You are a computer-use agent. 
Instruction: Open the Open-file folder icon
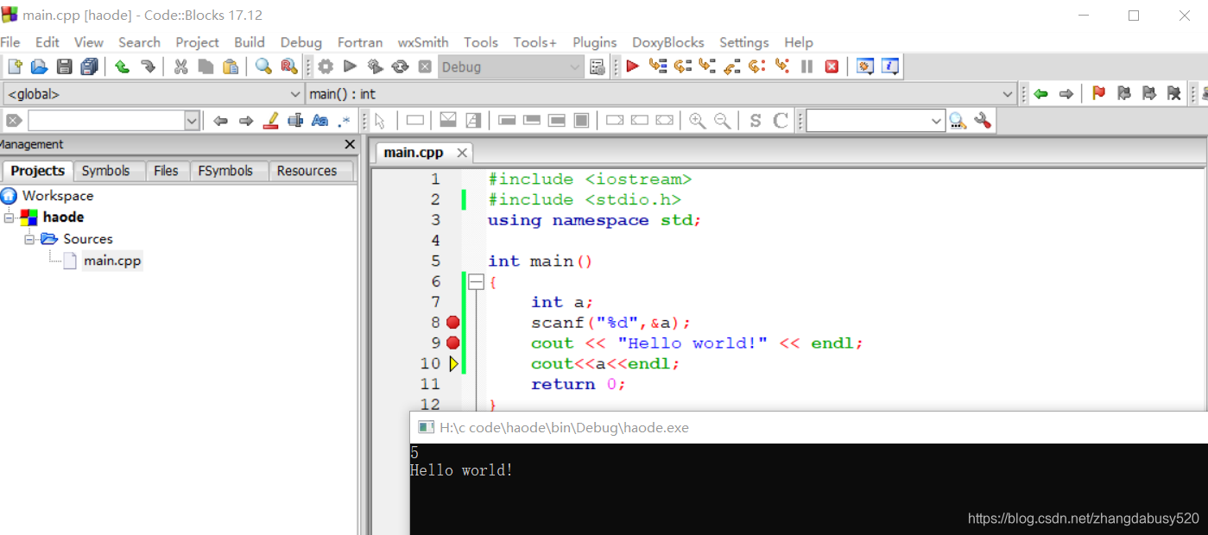[39, 66]
